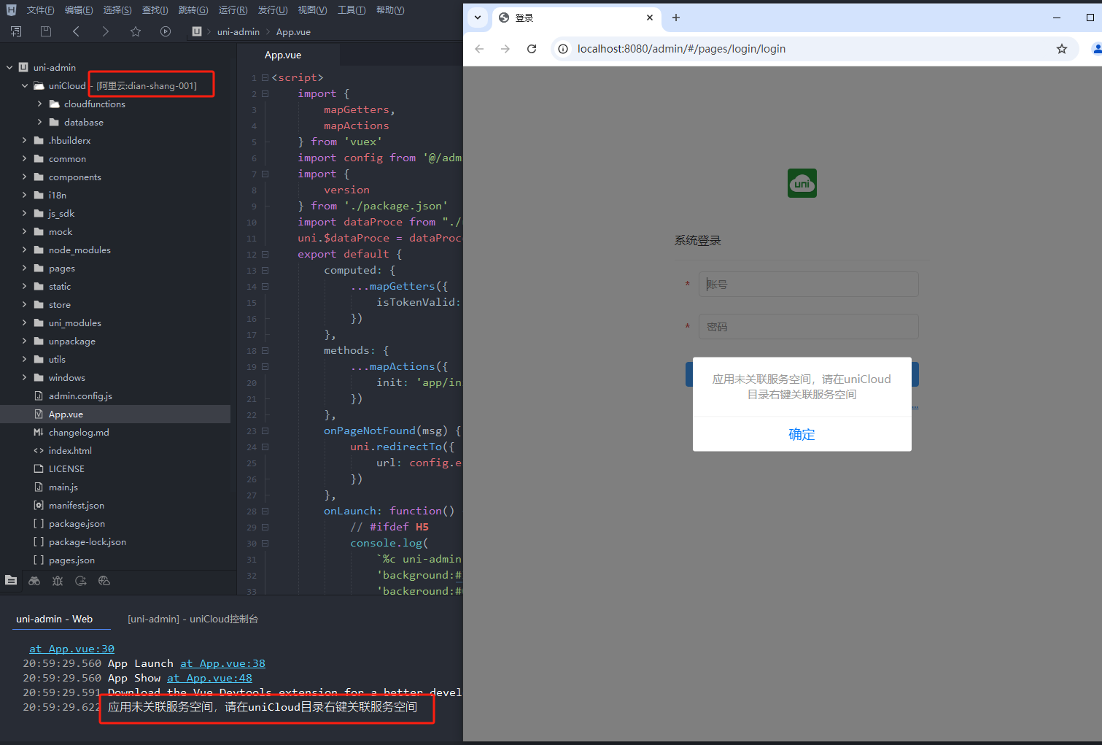This screenshot has width=1102, height=745.
Task: Close the 登录 browser tab
Action: (650, 18)
